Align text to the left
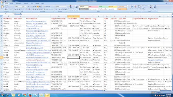The image size is (173, 97). coord(33,9)
